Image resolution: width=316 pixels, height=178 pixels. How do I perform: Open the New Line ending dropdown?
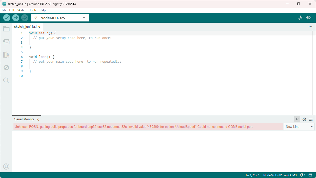click(299, 127)
